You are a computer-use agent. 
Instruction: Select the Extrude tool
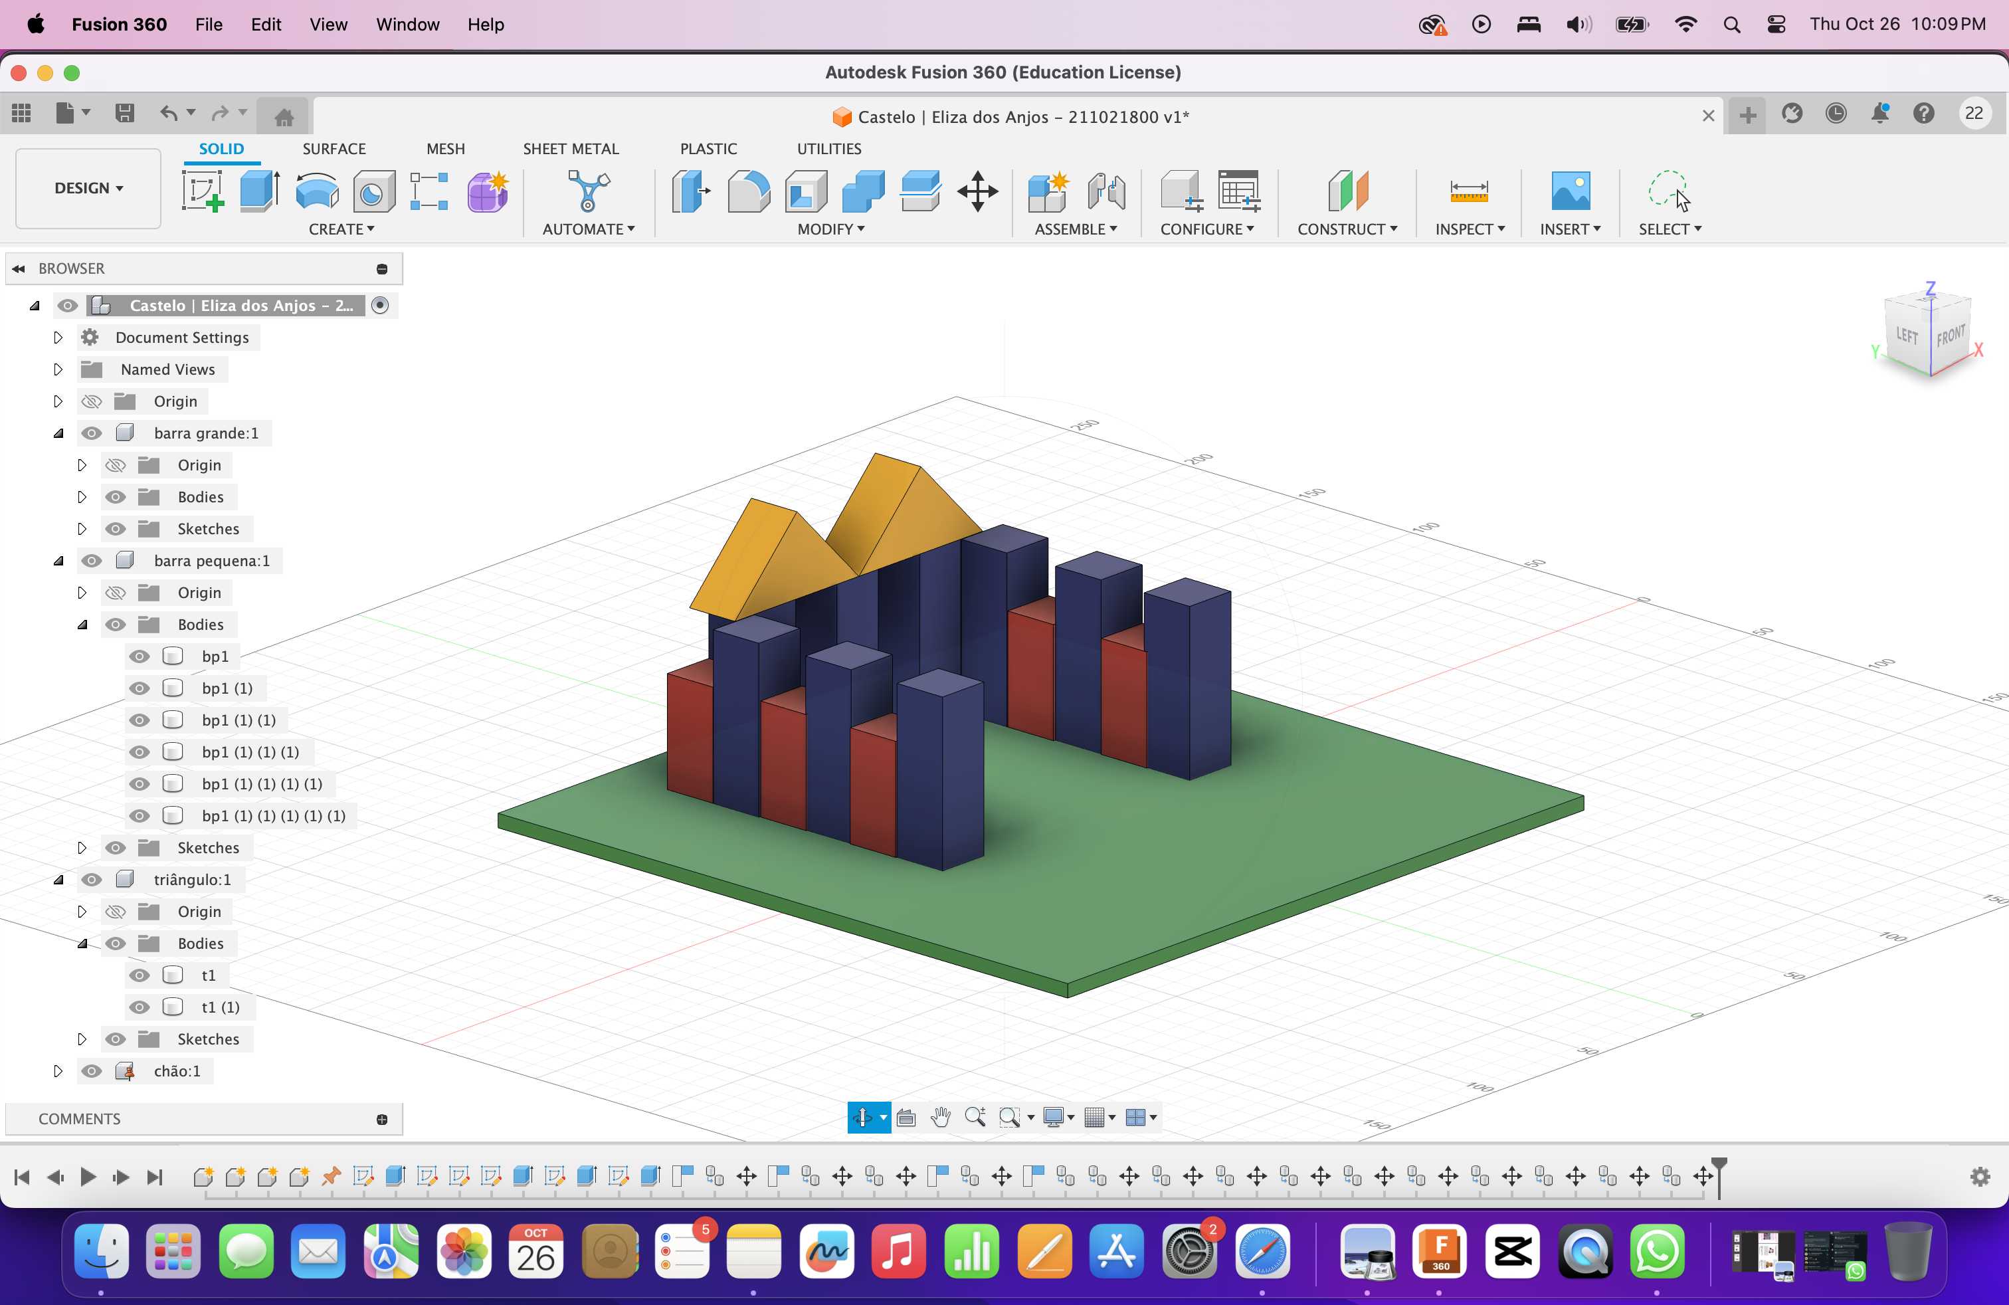click(259, 191)
